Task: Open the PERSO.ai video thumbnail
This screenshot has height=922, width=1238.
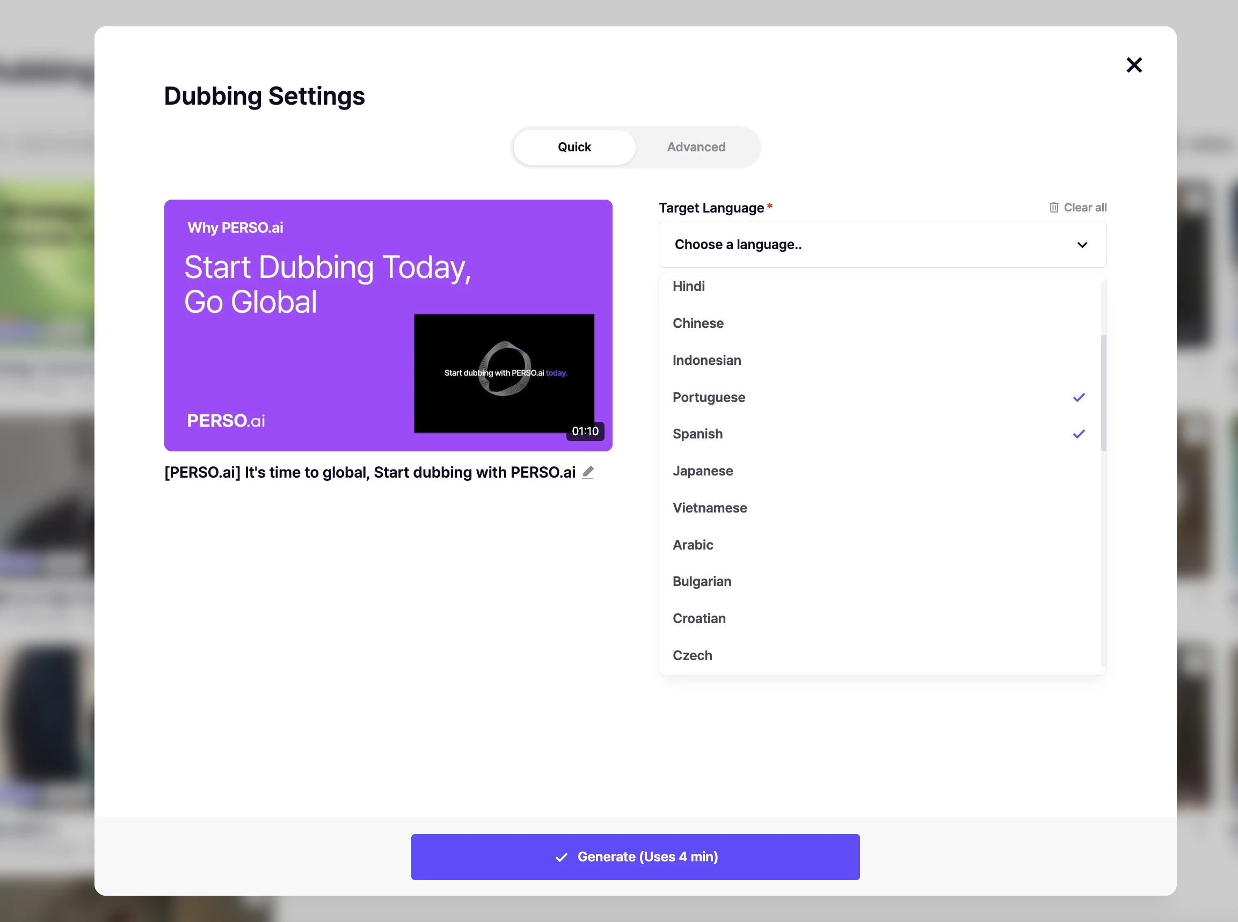Action: [388, 325]
